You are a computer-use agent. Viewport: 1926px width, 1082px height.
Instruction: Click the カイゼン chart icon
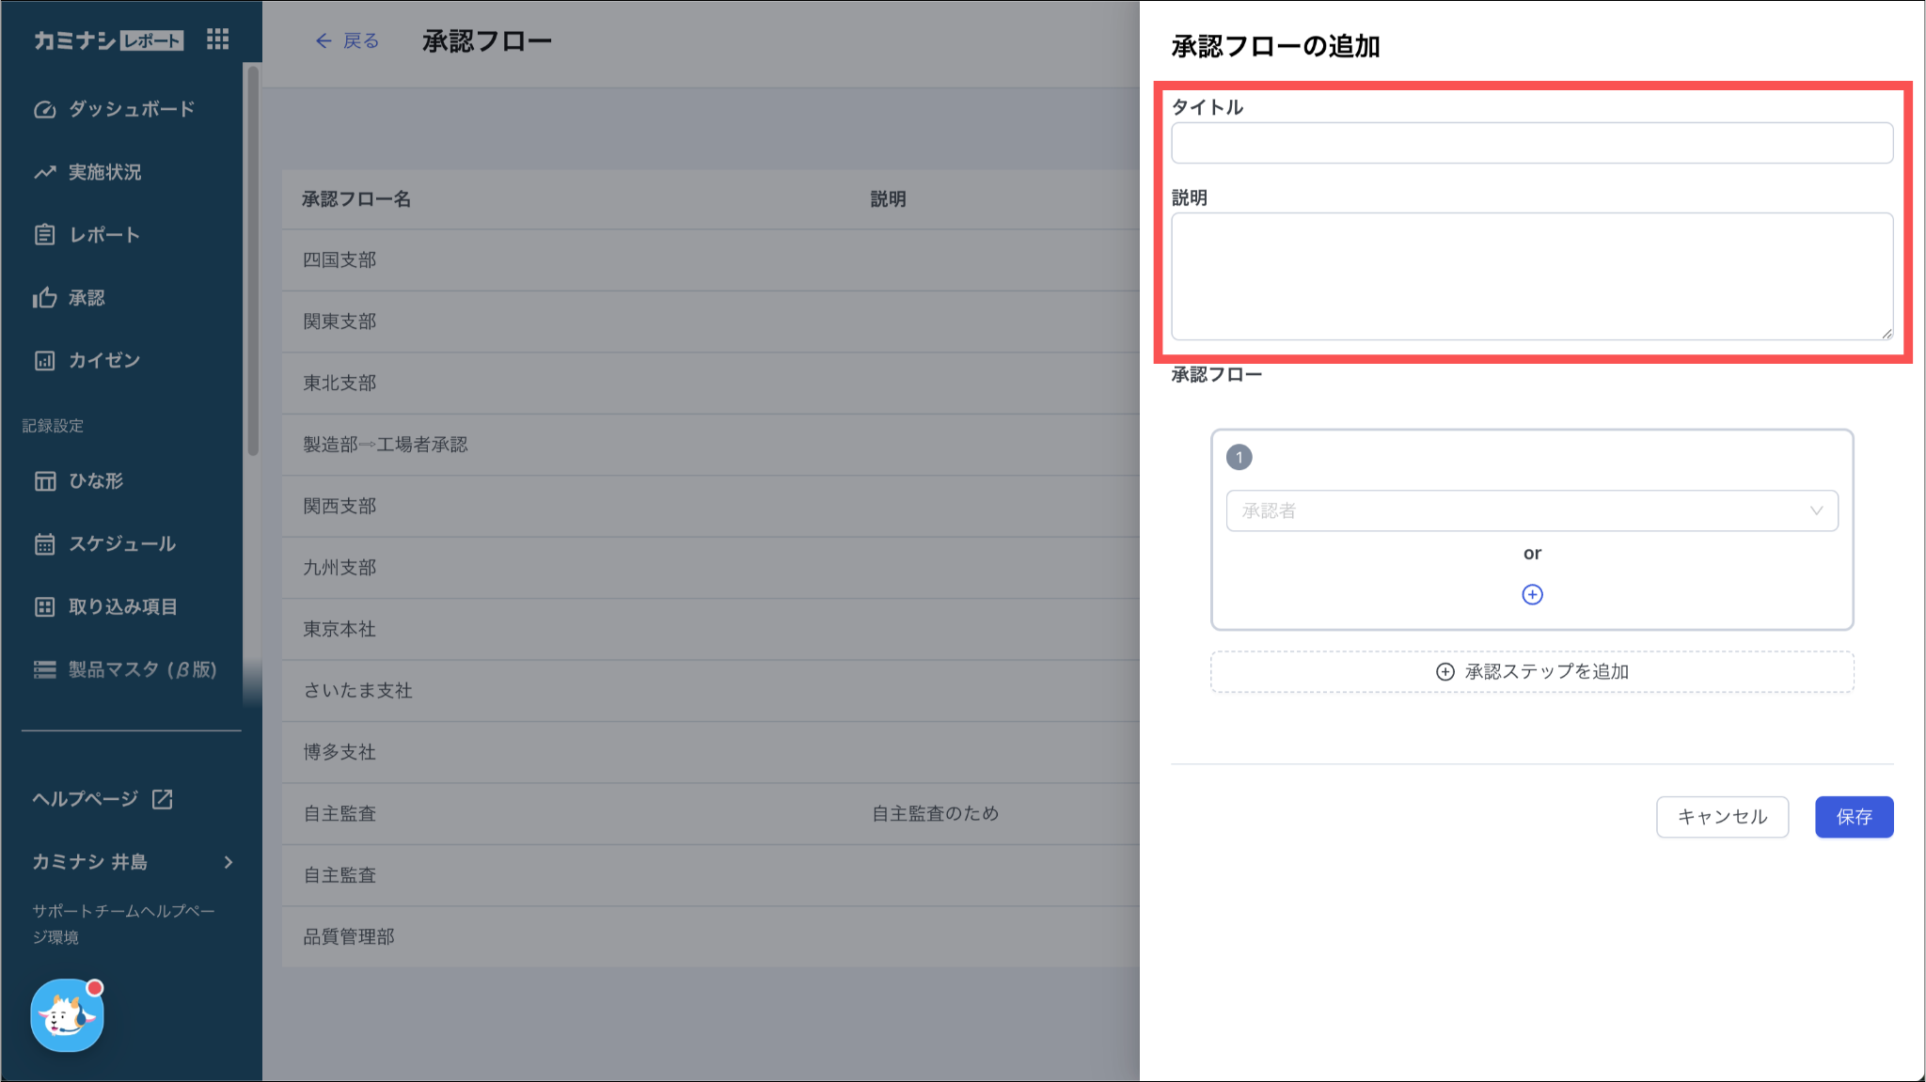tap(44, 361)
